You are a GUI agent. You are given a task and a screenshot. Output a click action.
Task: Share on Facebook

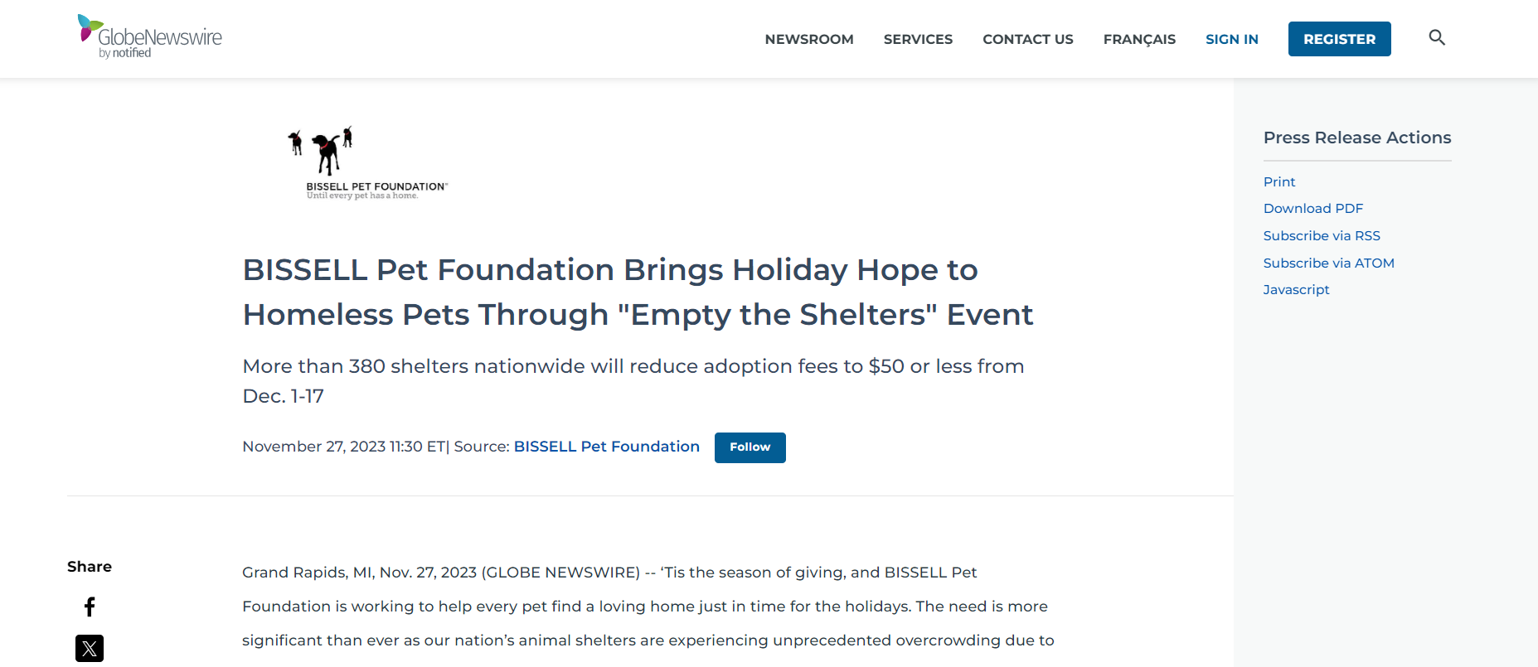[x=90, y=607]
